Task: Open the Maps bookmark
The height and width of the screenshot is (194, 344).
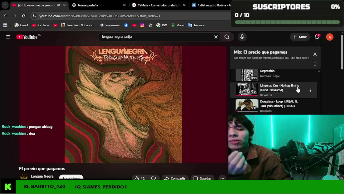Action: point(177,25)
